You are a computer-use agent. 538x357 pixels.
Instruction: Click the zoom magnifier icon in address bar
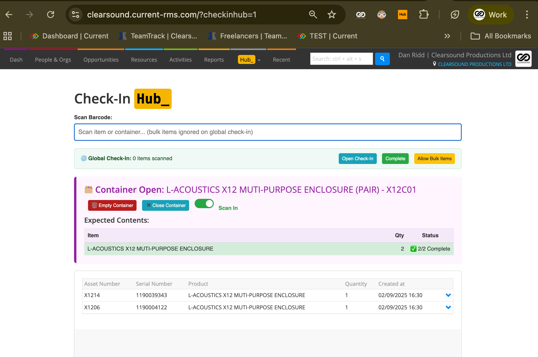[x=313, y=15]
